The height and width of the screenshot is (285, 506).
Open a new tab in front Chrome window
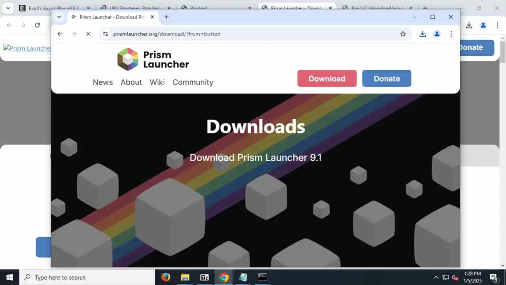click(x=166, y=17)
